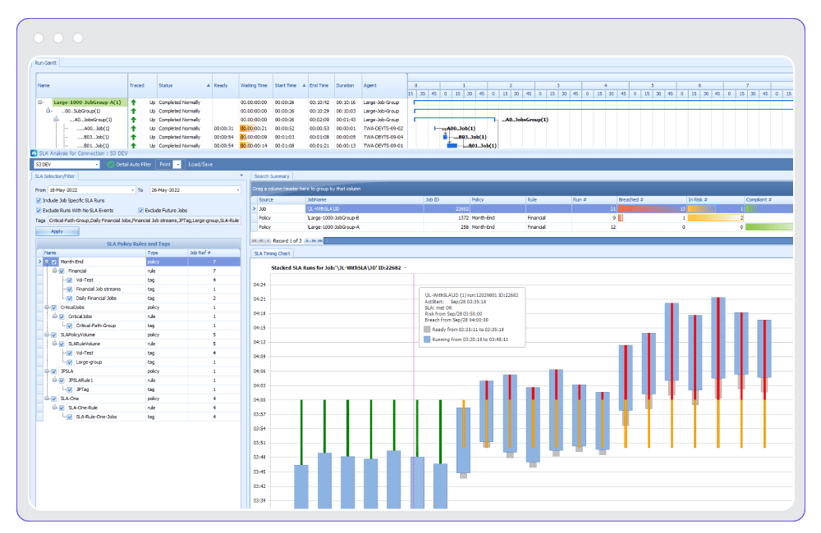Collapse the CriticalJobs policy node
Viewport: 821px width, 533px height.
click(x=47, y=307)
